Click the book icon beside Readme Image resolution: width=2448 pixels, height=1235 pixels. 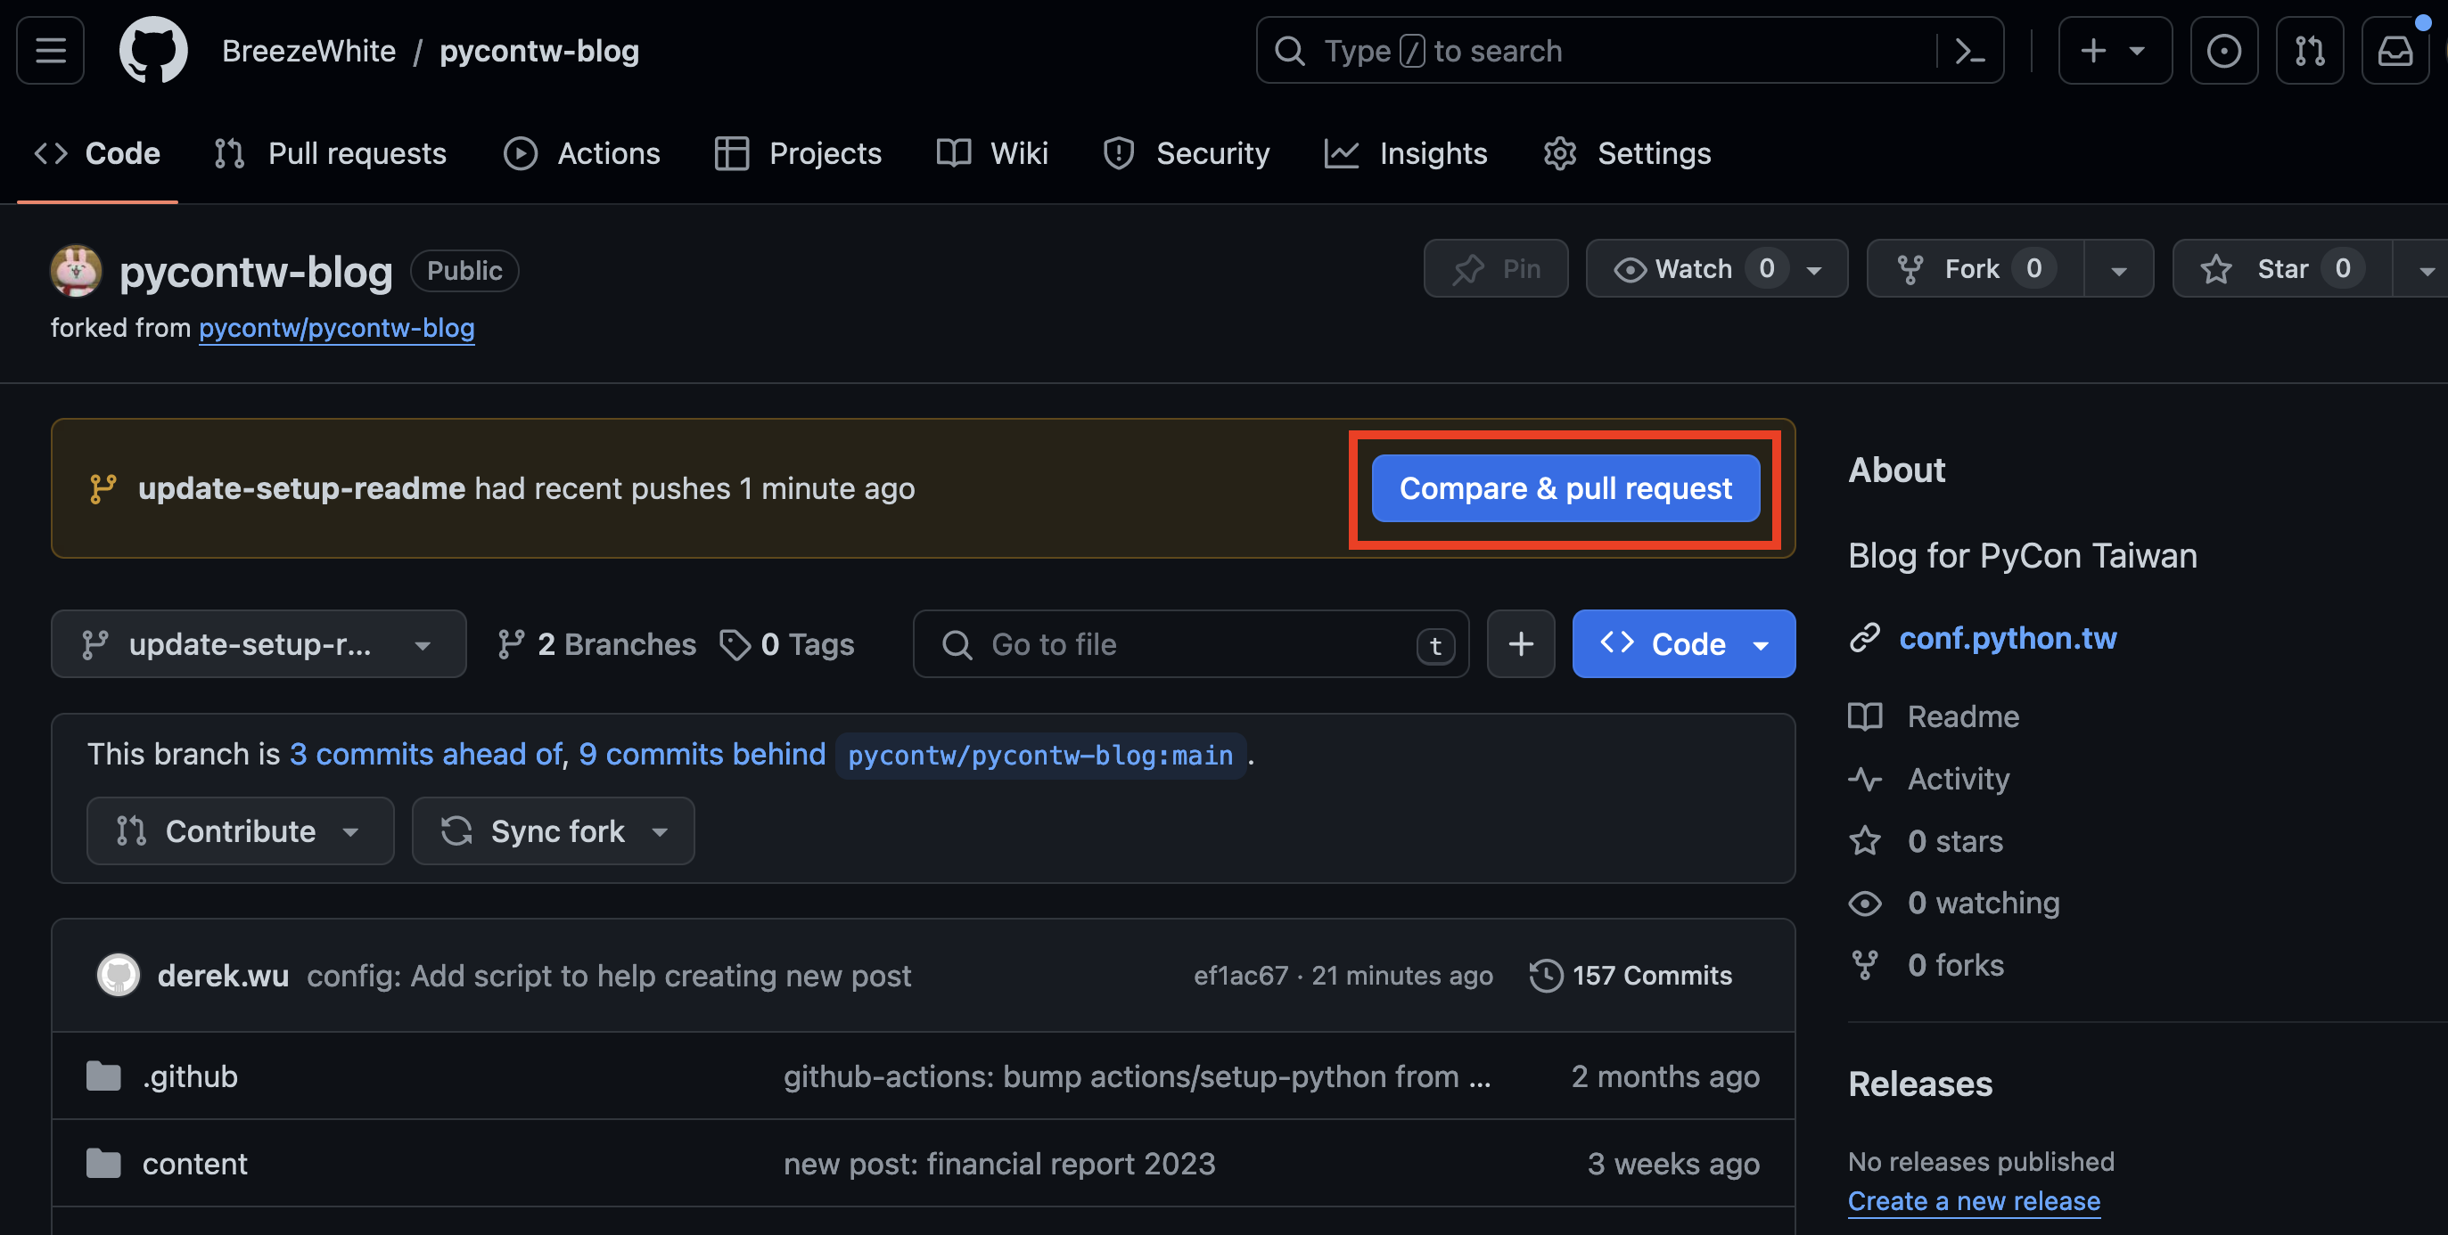(x=1864, y=716)
